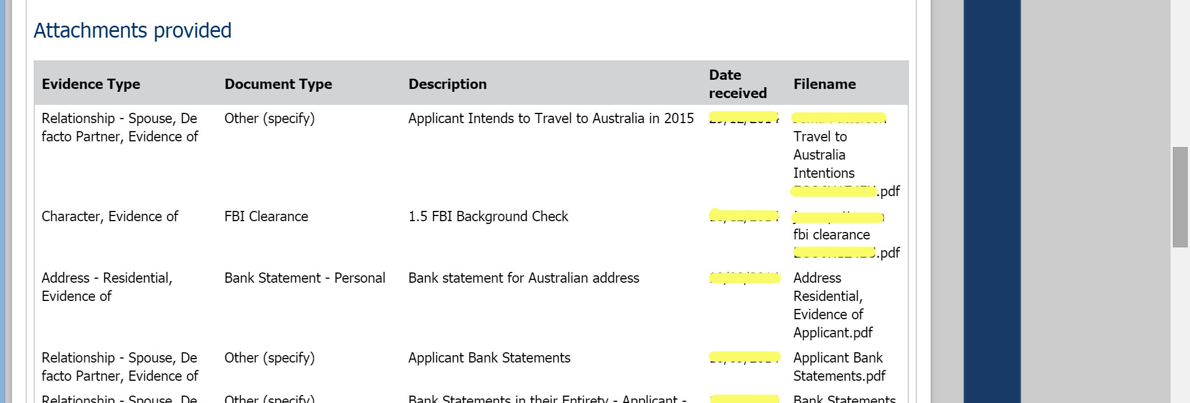1190x403 pixels.
Task: Click the Applicant Intends to Travel description
Action: (x=551, y=119)
